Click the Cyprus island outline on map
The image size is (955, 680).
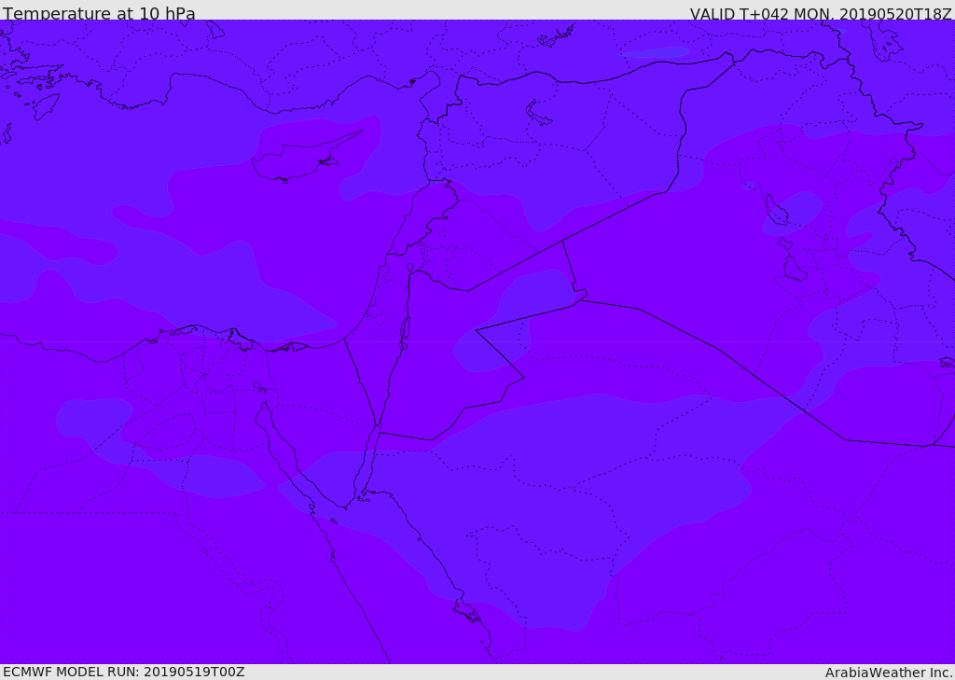(x=306, y=156)
